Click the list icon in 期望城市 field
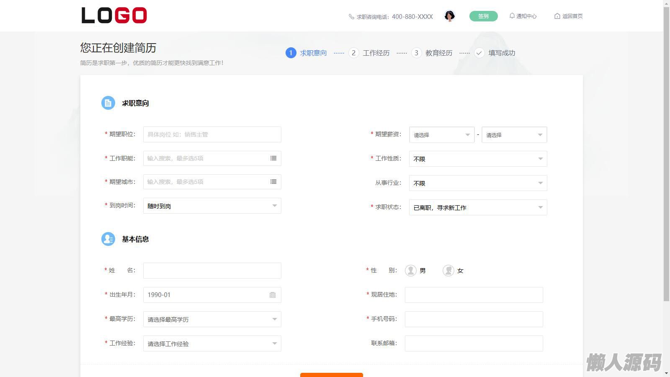This screenshot has height=377, width=670. coord(273,182)
